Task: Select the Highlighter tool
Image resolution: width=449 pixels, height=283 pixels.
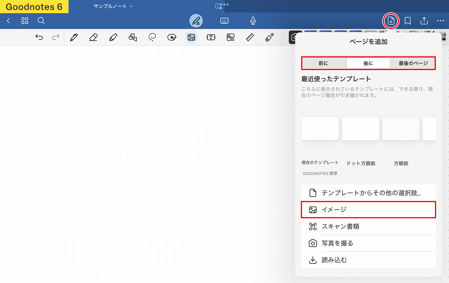Action: (113, 37)
